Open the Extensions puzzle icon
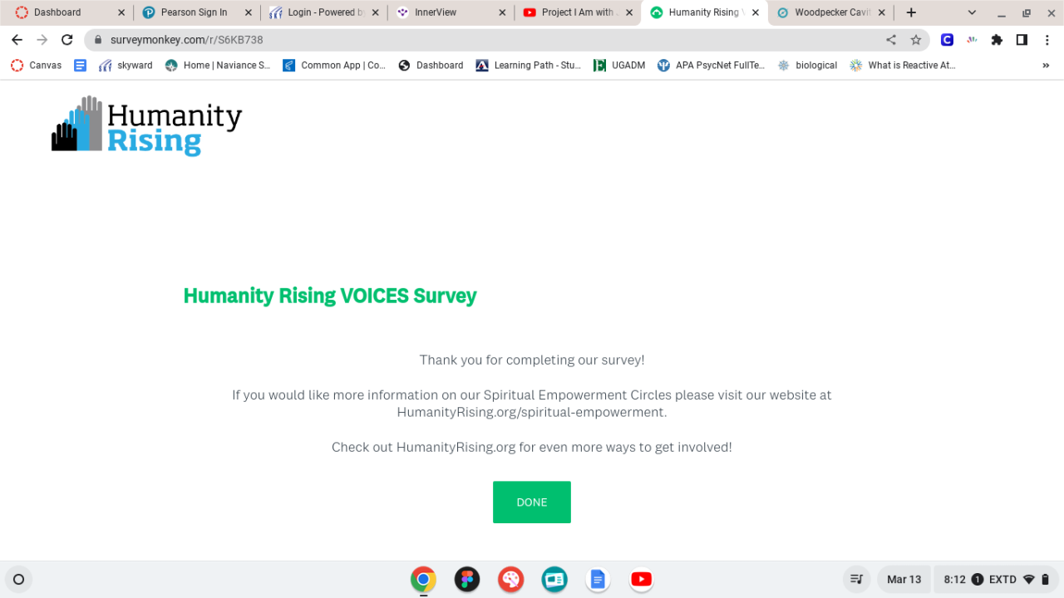1064x598 pixels. click(x=997, y=40)
